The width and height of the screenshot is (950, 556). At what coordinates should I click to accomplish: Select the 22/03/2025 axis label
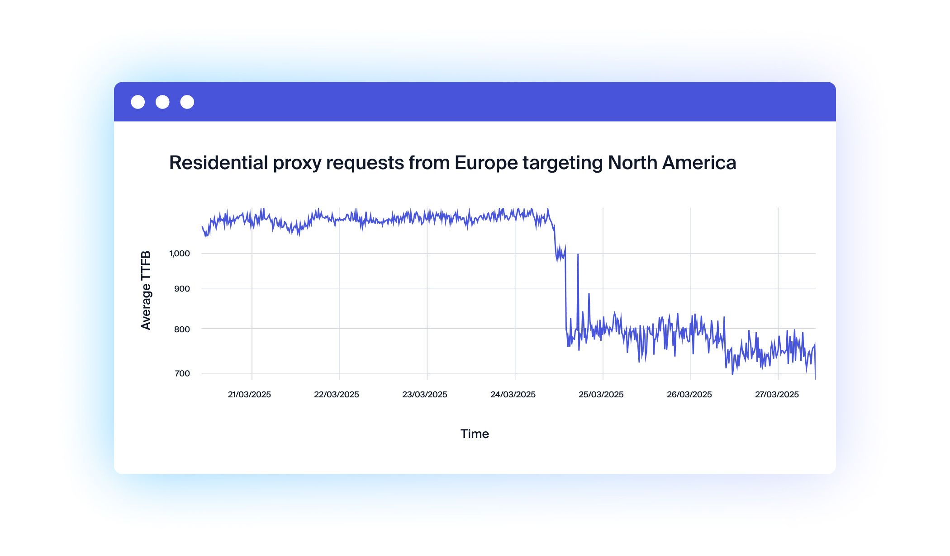(x=337, y=395)
